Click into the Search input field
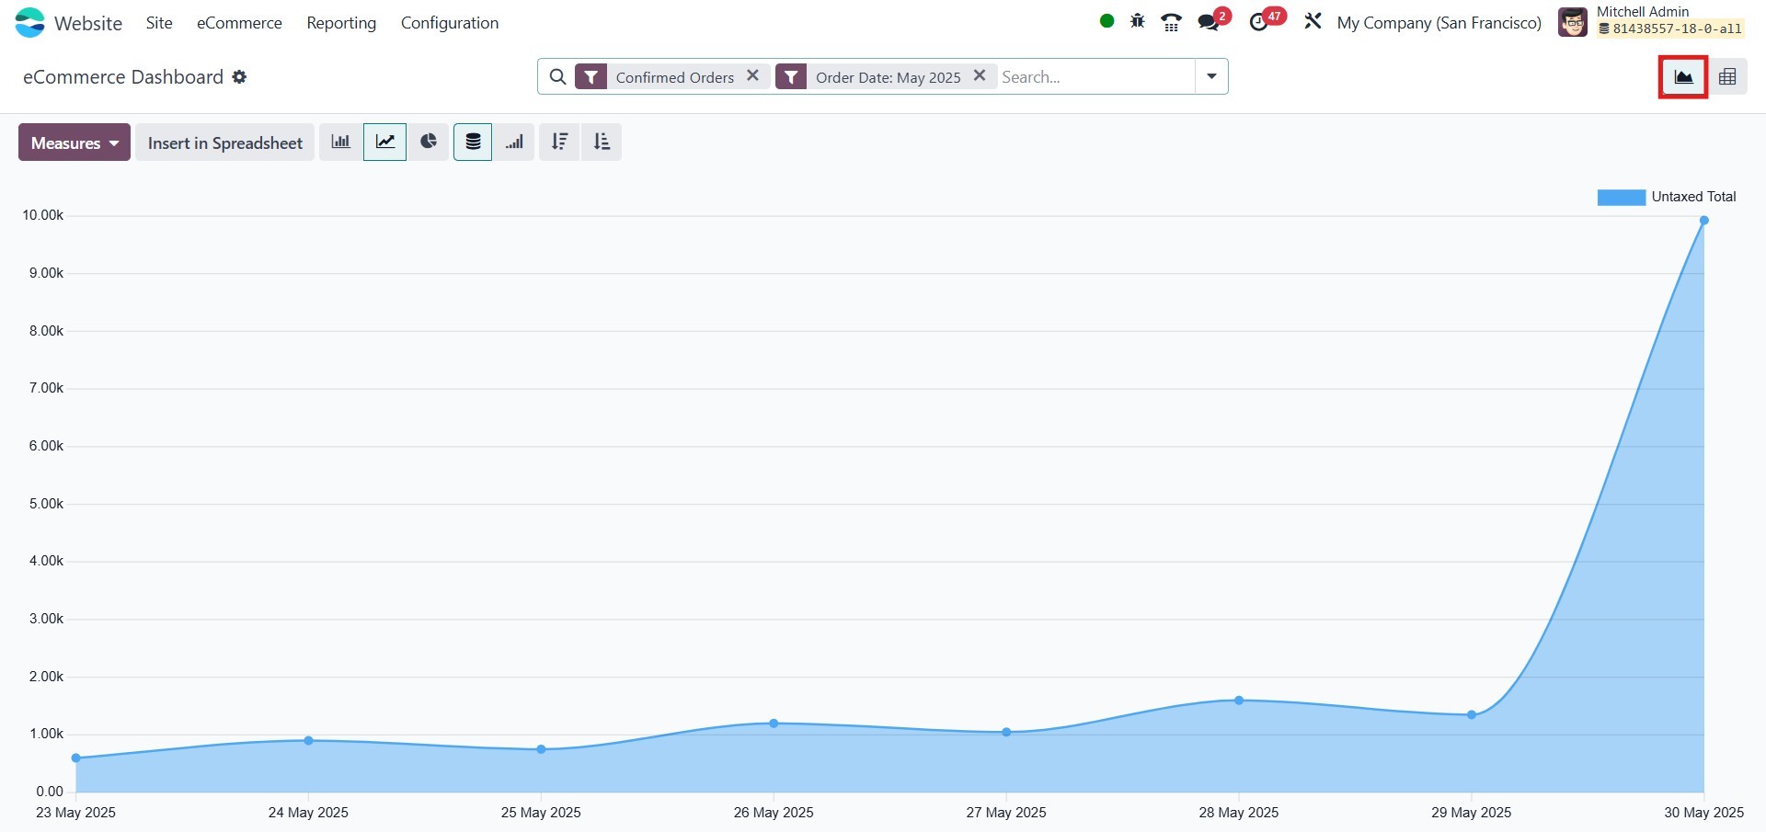The height and width of the screenshot is (832, 1766). [1095, 77]
